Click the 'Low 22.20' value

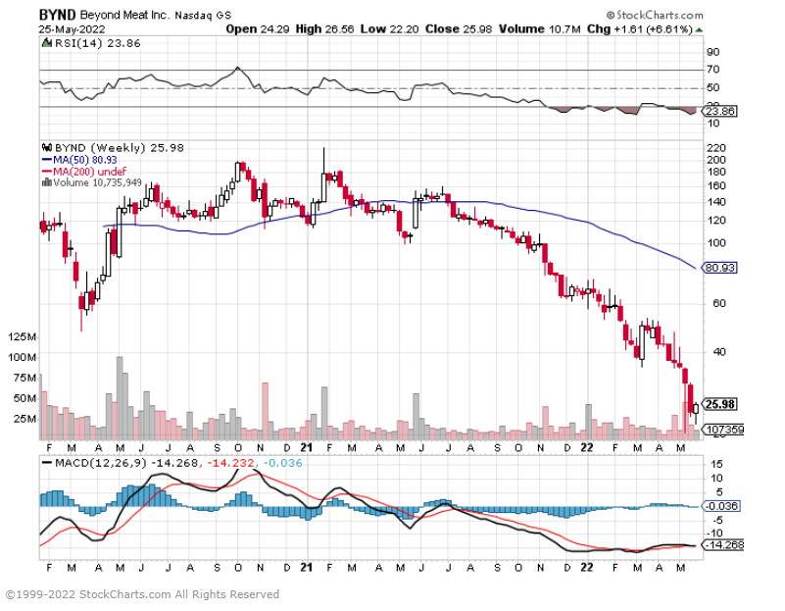[x=389, y=29]
